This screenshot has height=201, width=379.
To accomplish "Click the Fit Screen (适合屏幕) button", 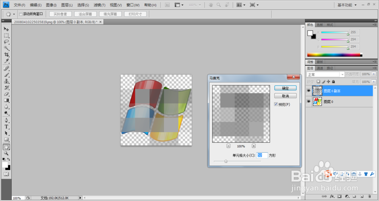I will tap(85, 14).
